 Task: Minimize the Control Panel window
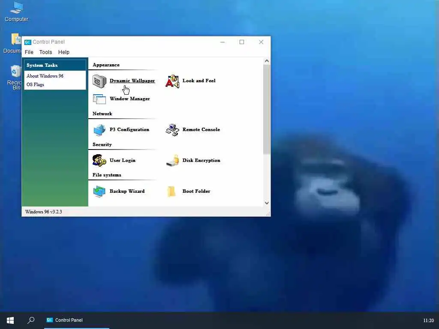coord(223,42)
